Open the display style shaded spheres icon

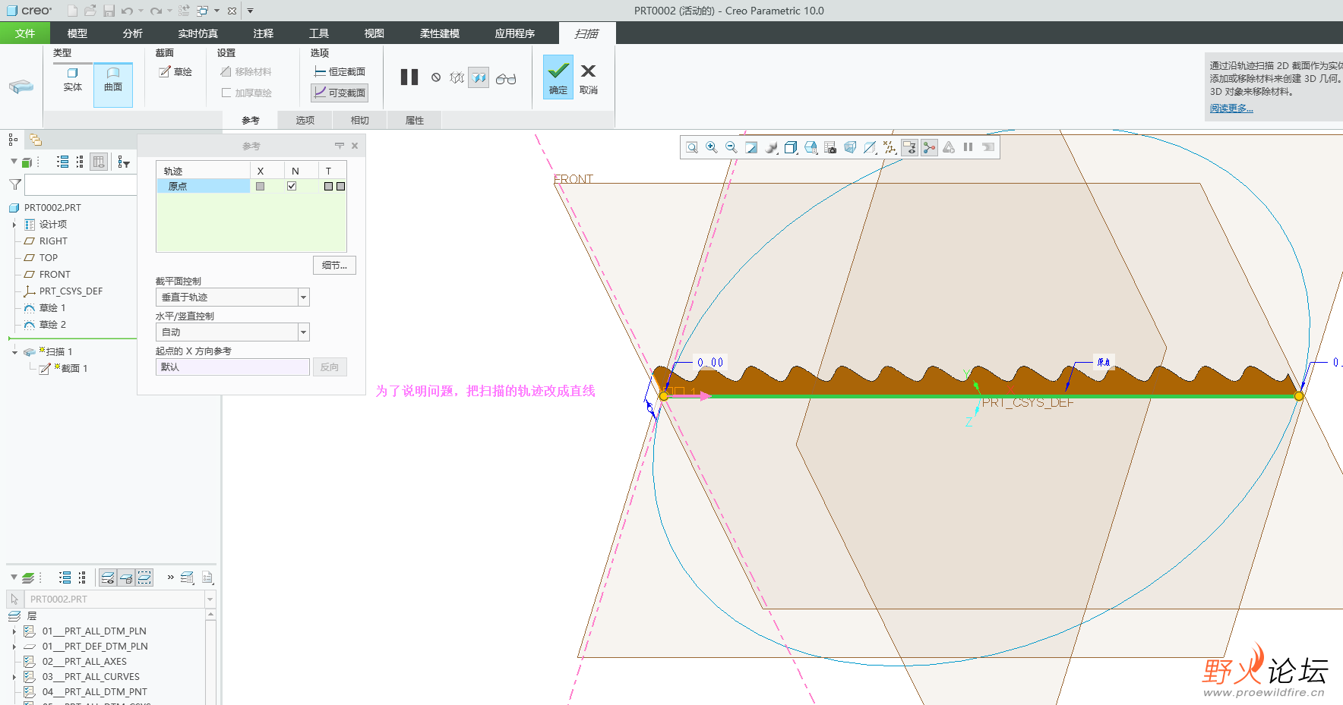pyautogui.click(x=771, y=147)
